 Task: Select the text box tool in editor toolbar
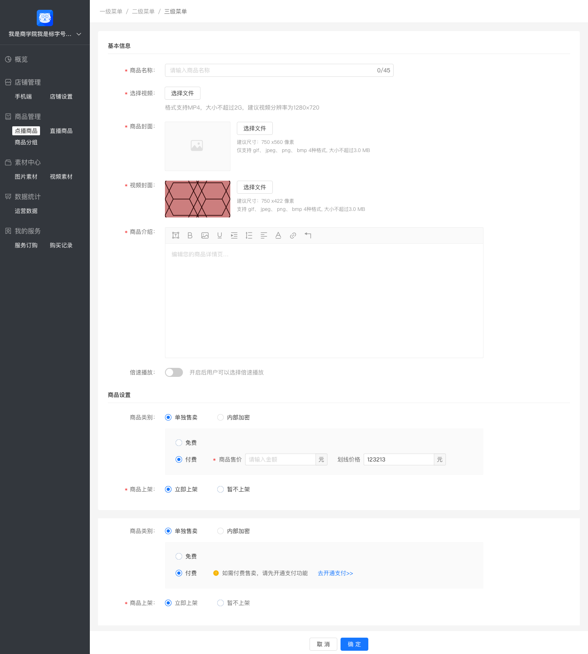click(176, 235)
